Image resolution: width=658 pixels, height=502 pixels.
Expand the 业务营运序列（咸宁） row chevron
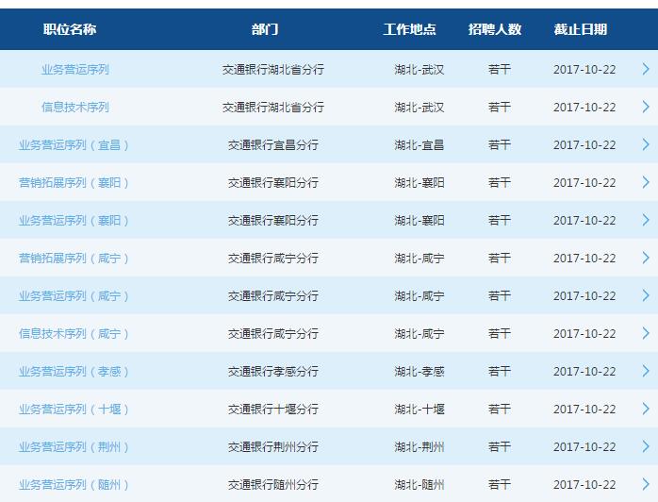coord(645,295)
